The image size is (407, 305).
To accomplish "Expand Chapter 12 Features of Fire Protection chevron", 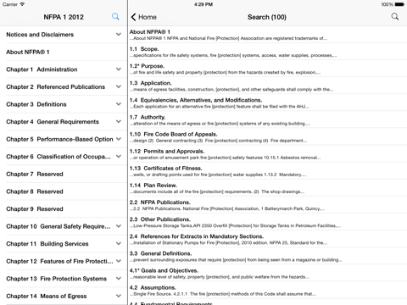I will click(x=119, y=261).
